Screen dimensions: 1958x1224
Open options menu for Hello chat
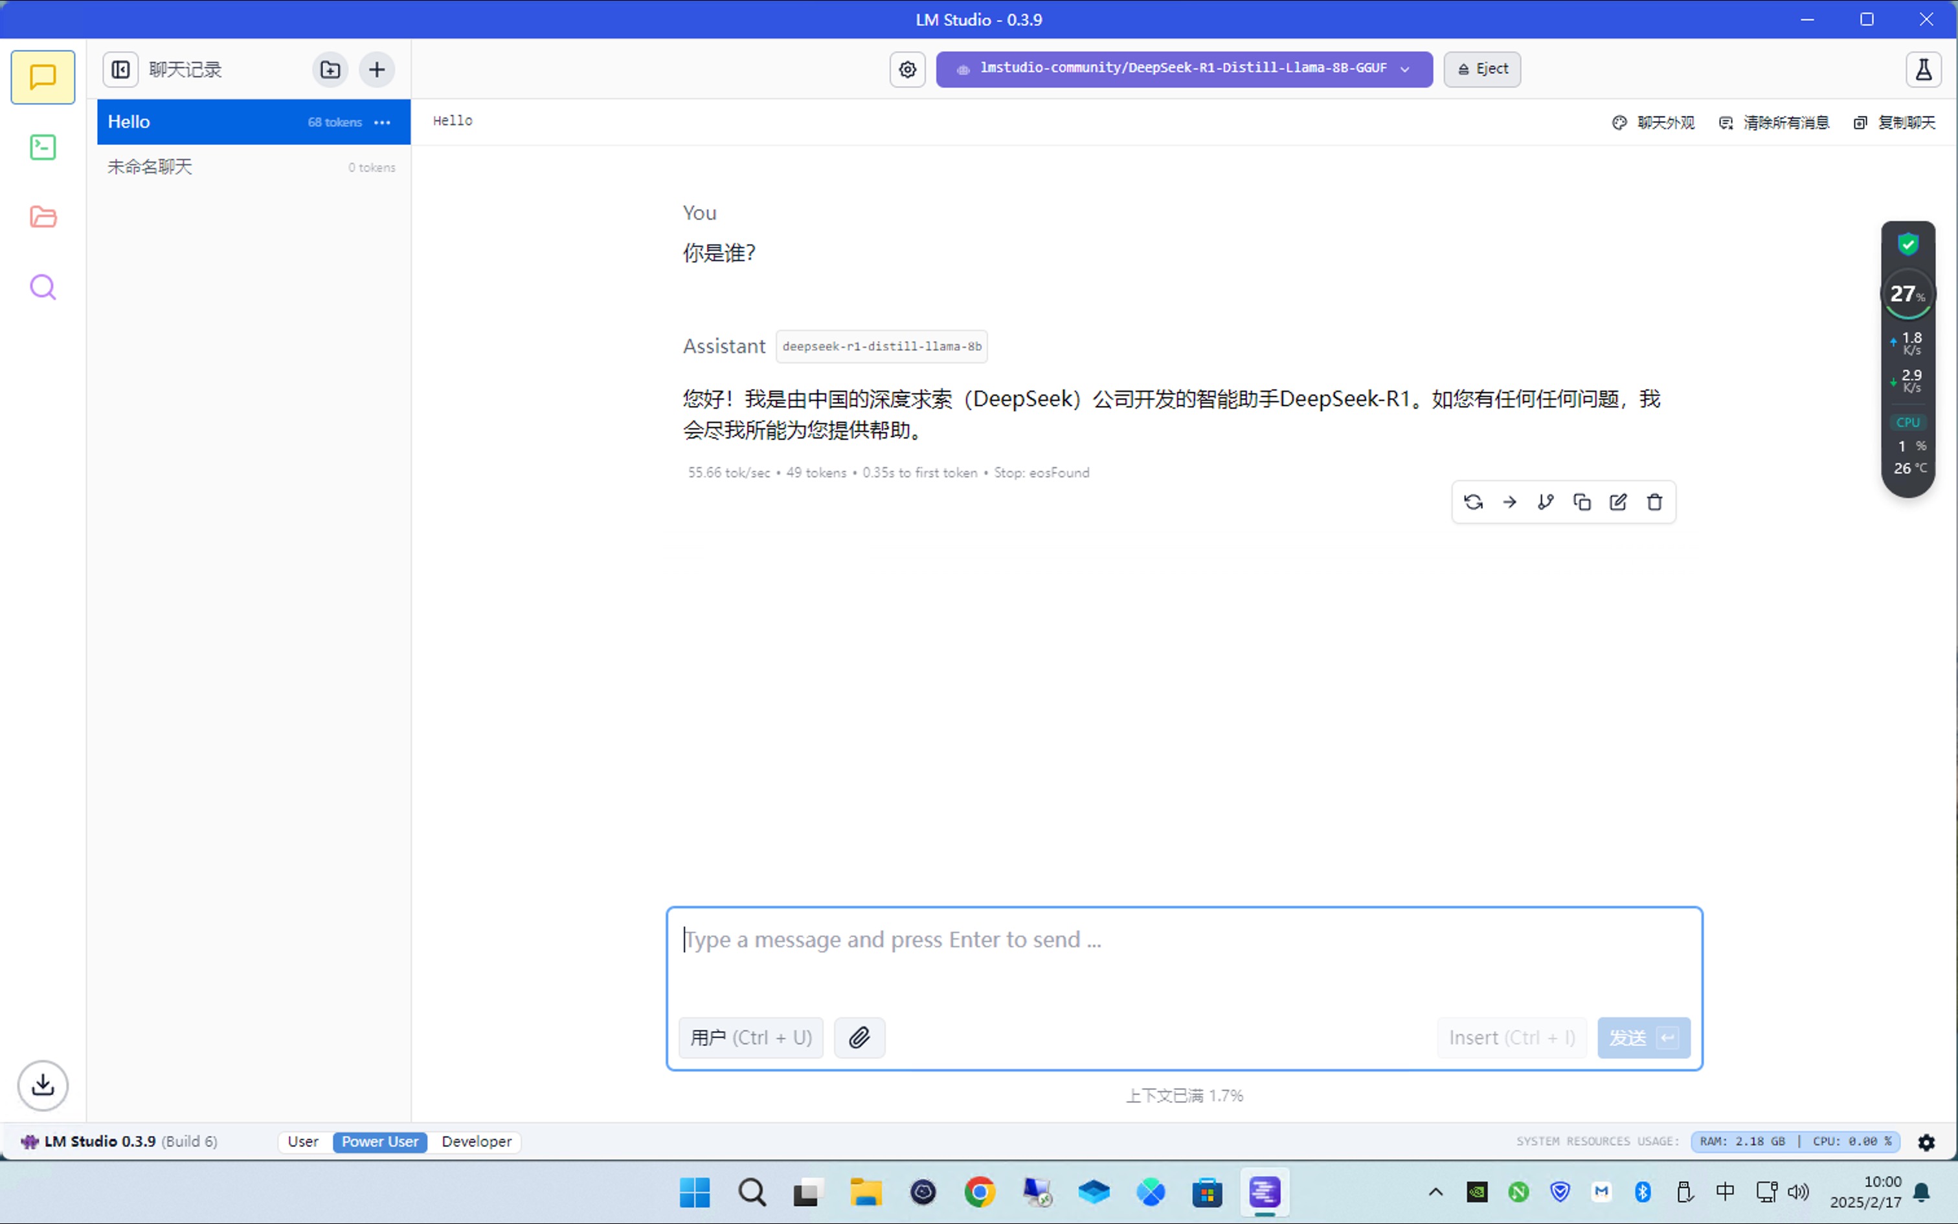point(383,122)
